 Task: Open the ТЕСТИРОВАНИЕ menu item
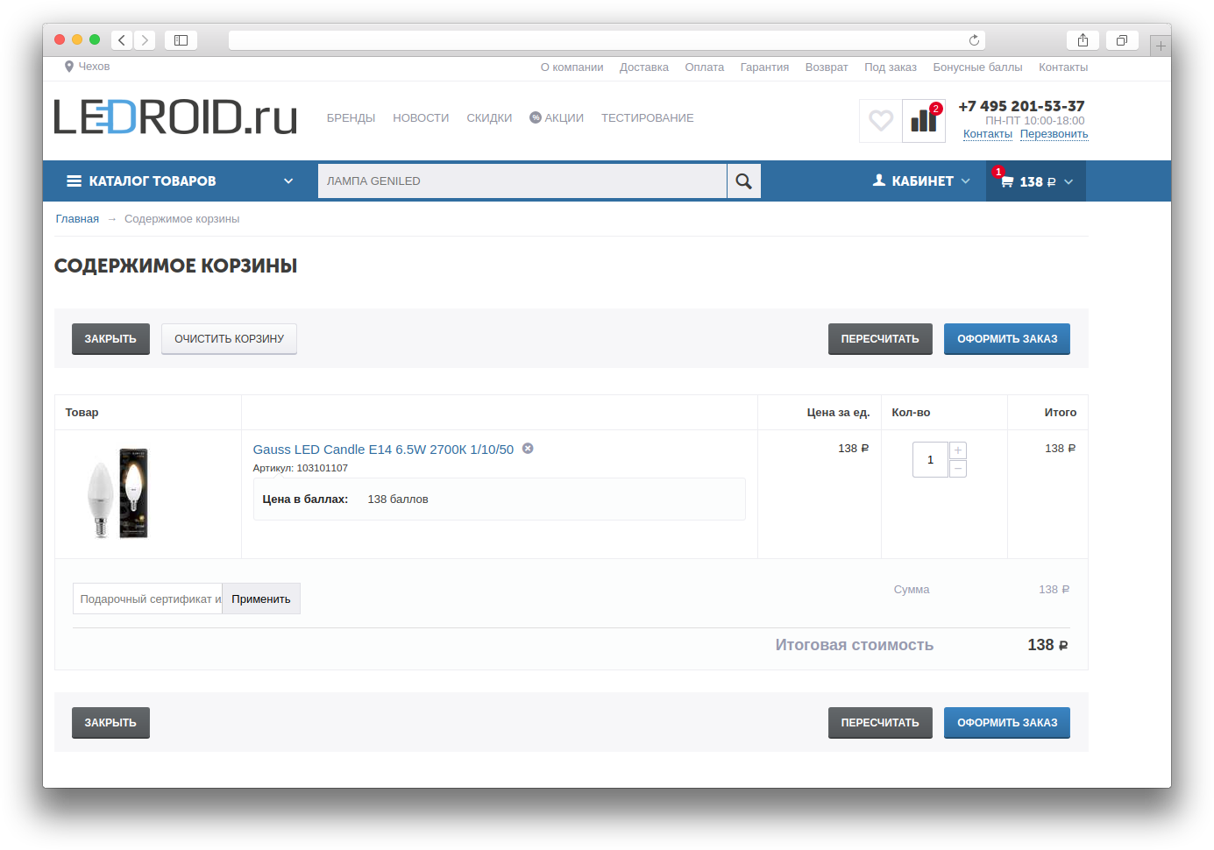(x=647, y=117)
